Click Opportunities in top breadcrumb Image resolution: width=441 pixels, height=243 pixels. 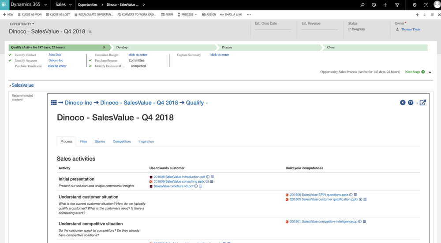tap(88, 5)
